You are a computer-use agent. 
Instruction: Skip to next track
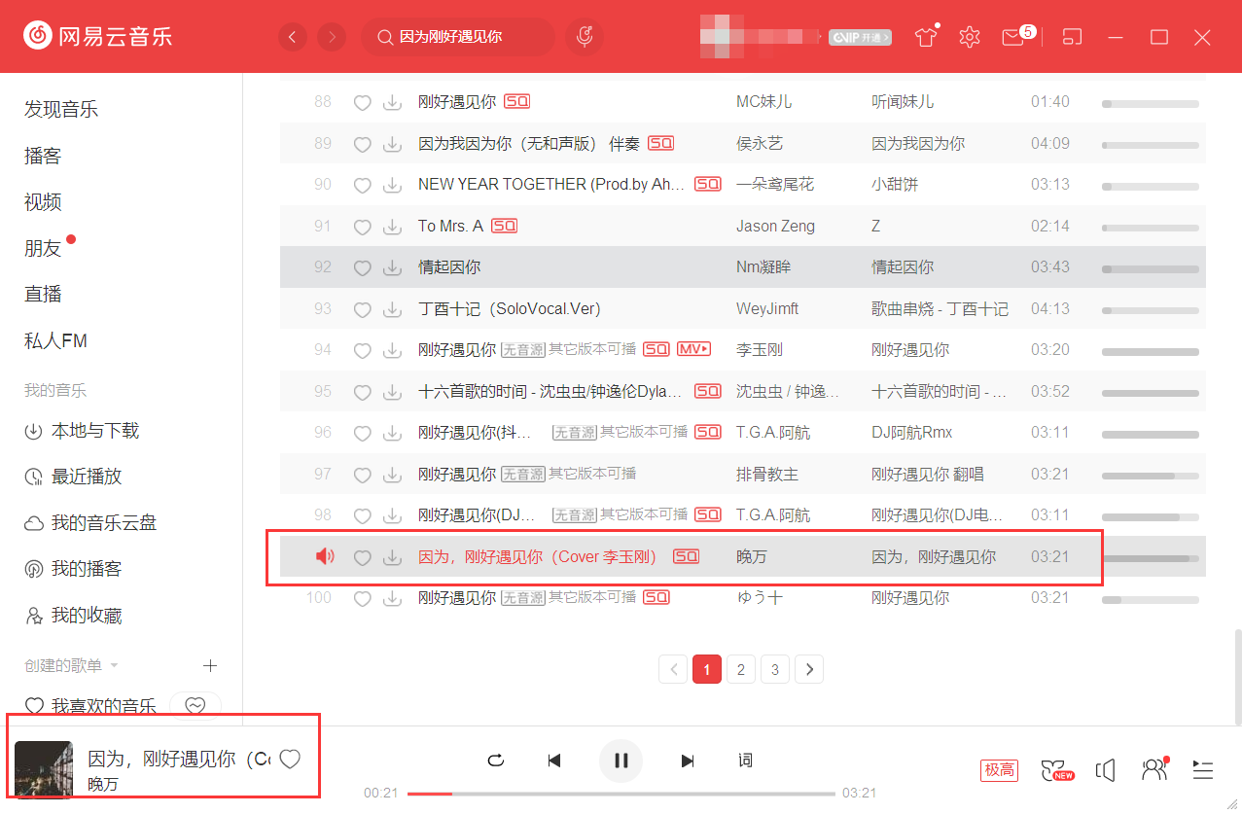(x=688, y=761)
